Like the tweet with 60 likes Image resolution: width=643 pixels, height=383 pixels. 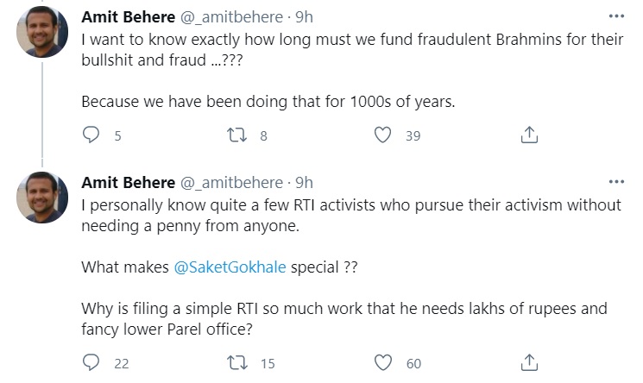click(x=384, y=363)
